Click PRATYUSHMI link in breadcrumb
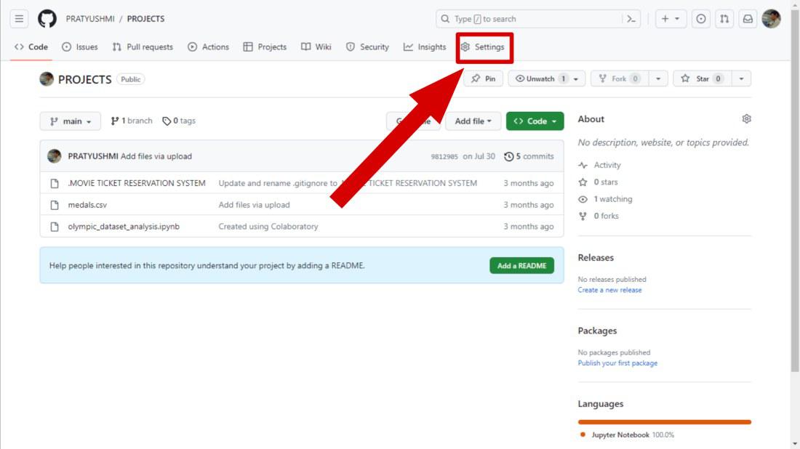The height and width of the screenshot is (449, 800). click(x=90, y=19)
